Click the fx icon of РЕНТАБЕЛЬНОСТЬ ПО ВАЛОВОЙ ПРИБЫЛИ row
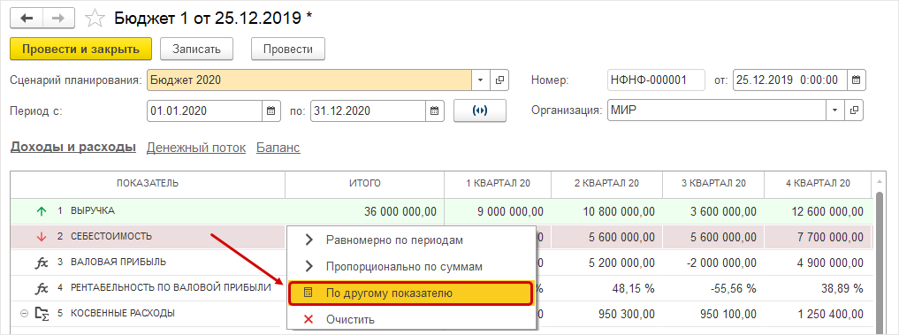The image size is (899, 335). [x=42, y=287]
